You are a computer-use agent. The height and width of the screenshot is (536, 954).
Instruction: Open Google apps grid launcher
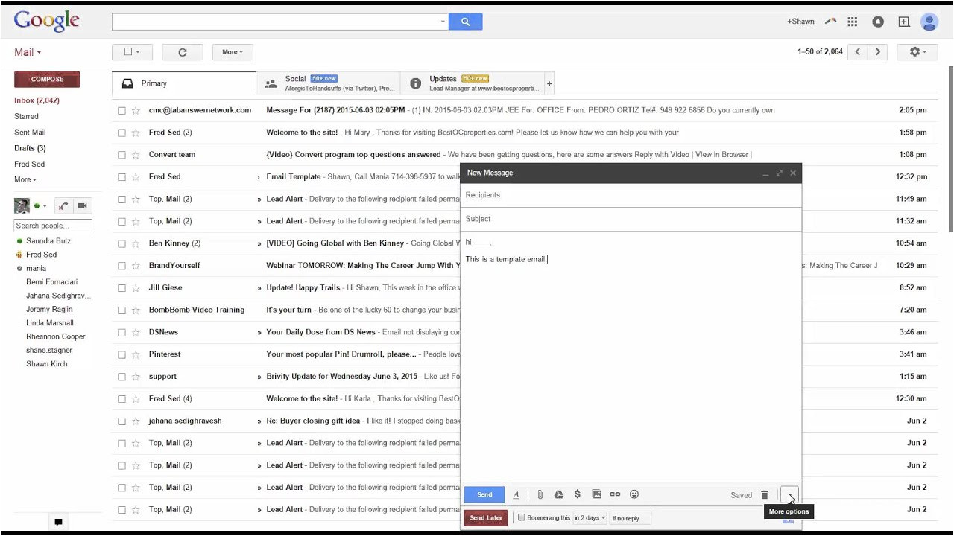852,22
